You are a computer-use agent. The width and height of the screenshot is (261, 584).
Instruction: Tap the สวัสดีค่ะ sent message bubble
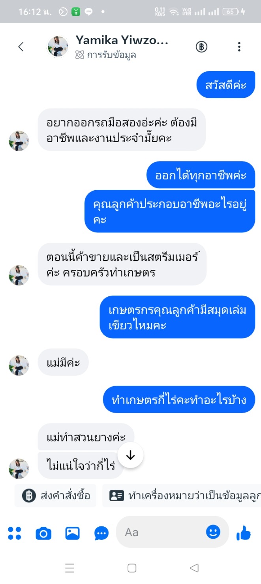click(226, 85)
